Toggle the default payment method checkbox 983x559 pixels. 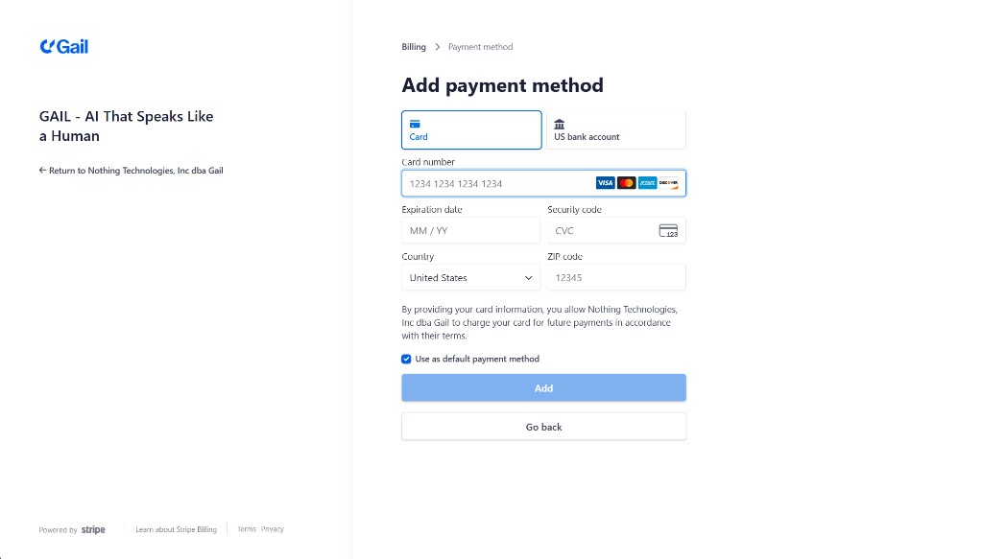(x=406, y=359)
